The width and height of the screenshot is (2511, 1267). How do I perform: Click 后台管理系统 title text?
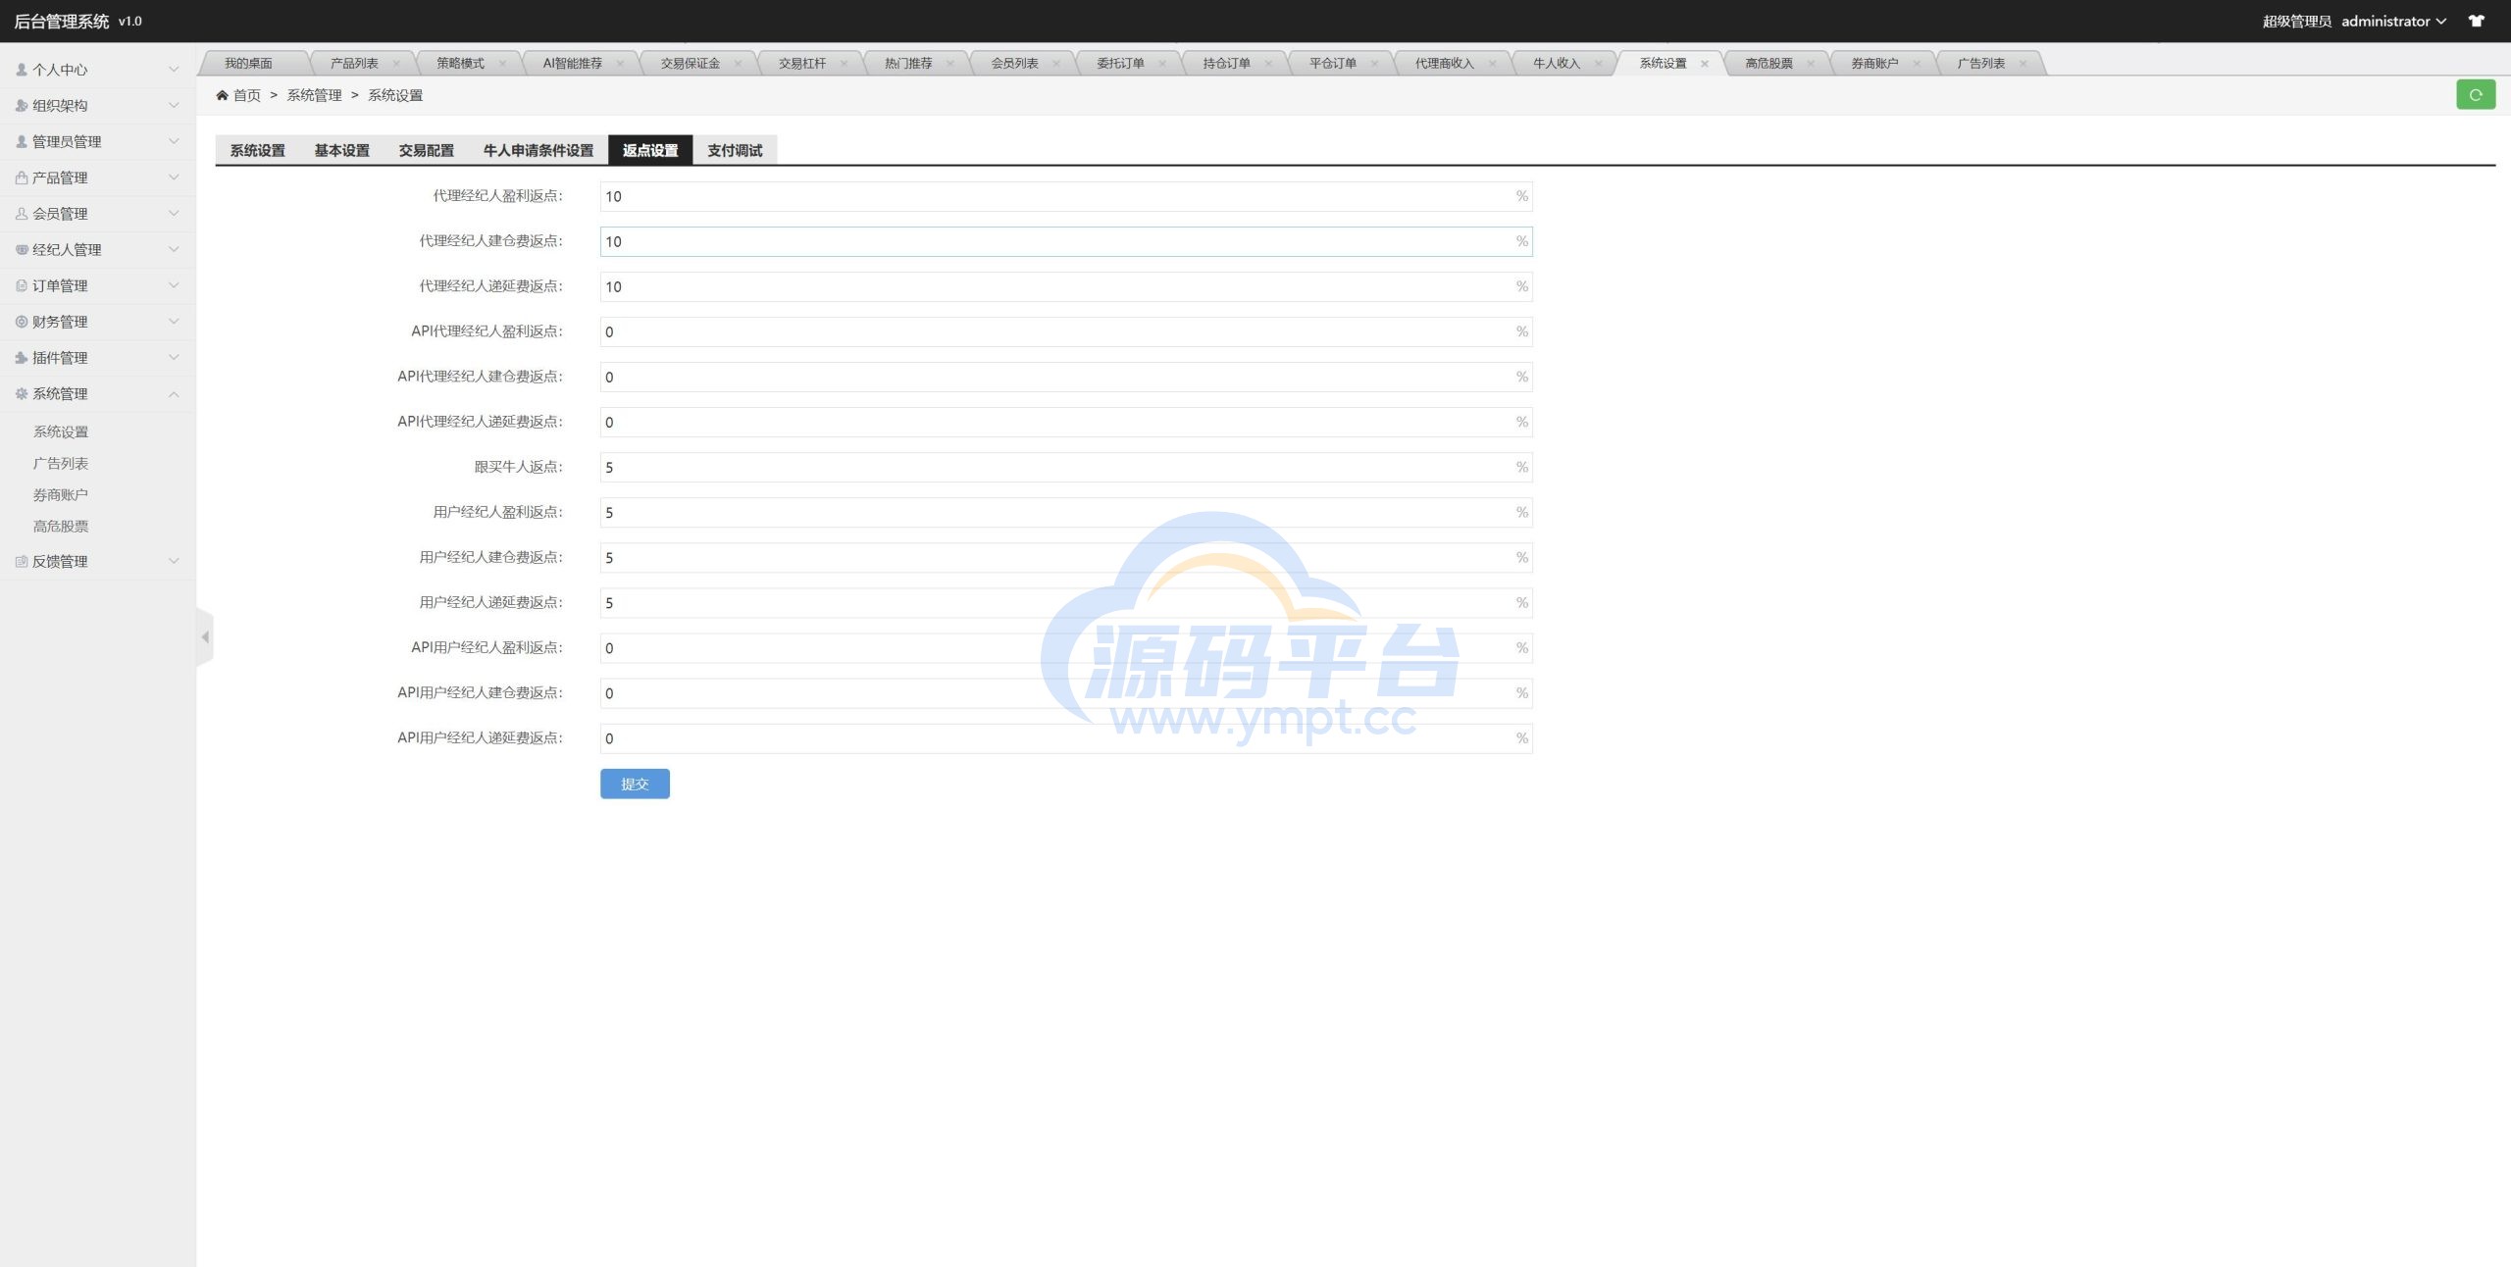(62, 21)
